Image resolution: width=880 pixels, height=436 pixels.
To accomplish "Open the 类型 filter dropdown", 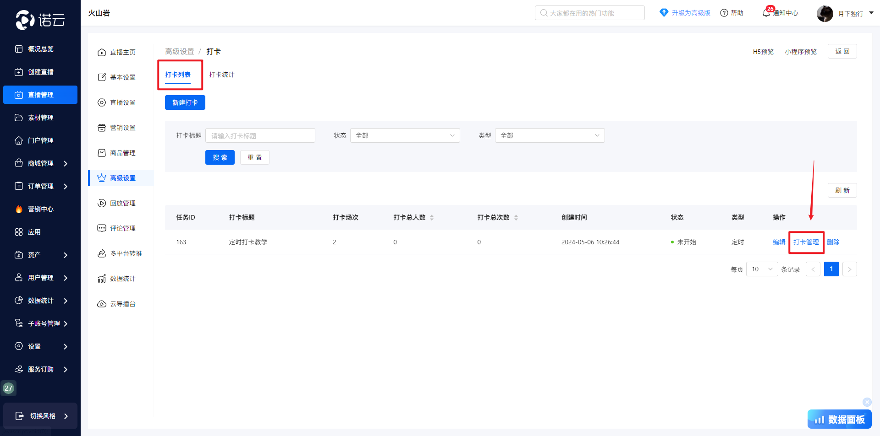I will click(550, 135).
